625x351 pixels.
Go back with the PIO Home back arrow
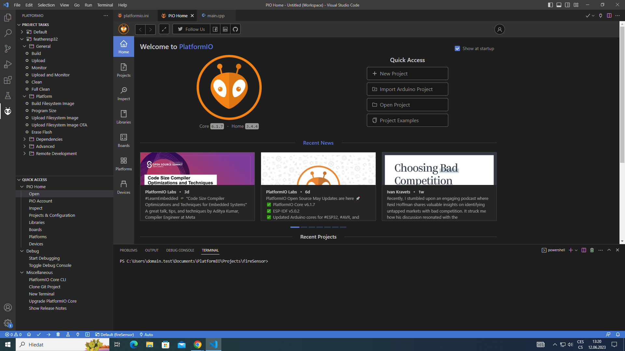[140, 29]
